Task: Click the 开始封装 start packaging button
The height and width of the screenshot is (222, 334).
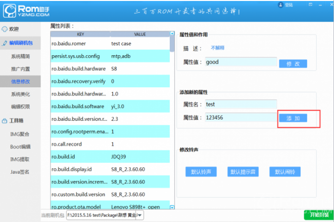Action: coord(319,215)
